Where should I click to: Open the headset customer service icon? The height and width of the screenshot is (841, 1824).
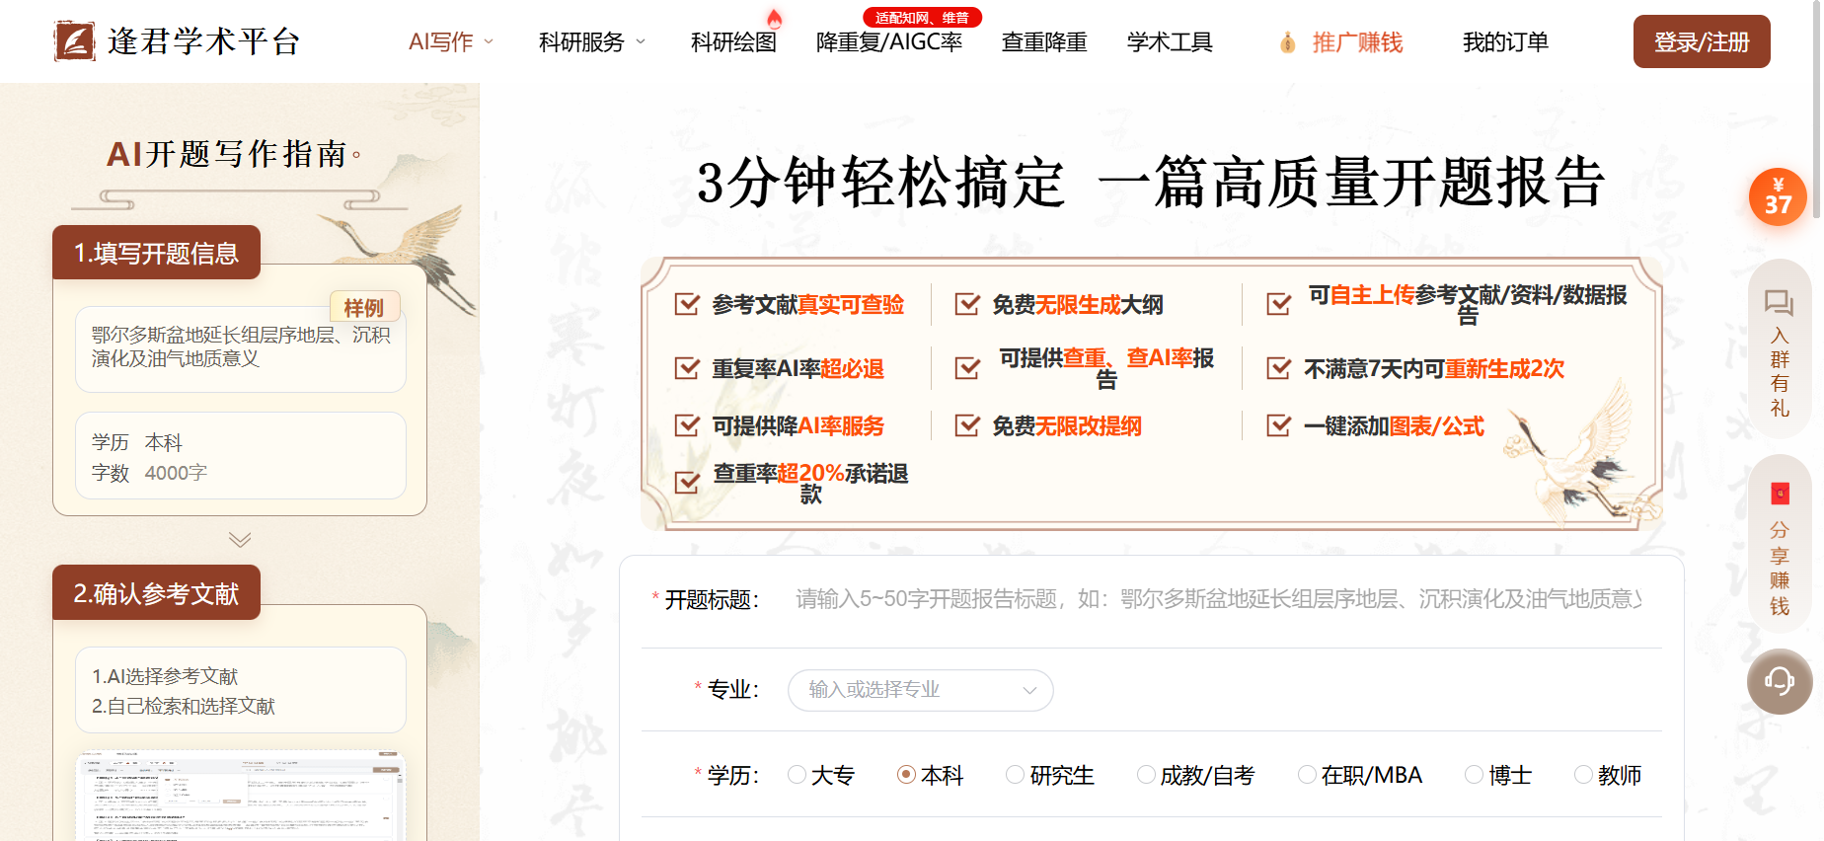click(x=1780, y=681)
